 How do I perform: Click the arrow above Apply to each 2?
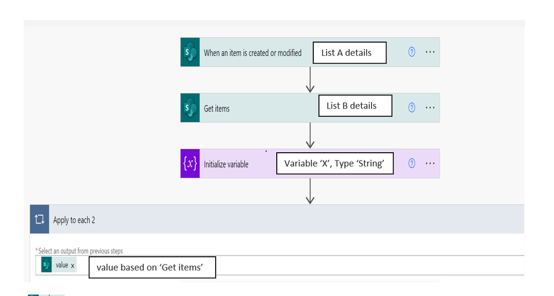click(x=310, y=191)
